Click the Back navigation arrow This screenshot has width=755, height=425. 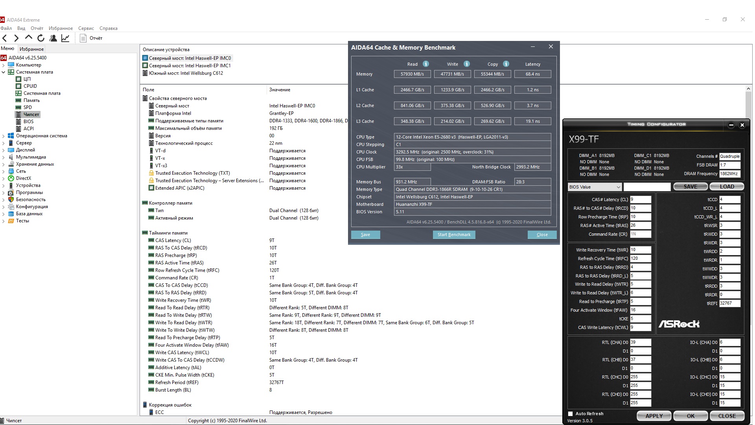click(5, 38)
